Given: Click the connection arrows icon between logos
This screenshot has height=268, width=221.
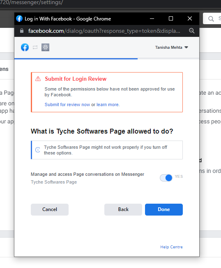Looking at the screenshot, I should point(35,48).
